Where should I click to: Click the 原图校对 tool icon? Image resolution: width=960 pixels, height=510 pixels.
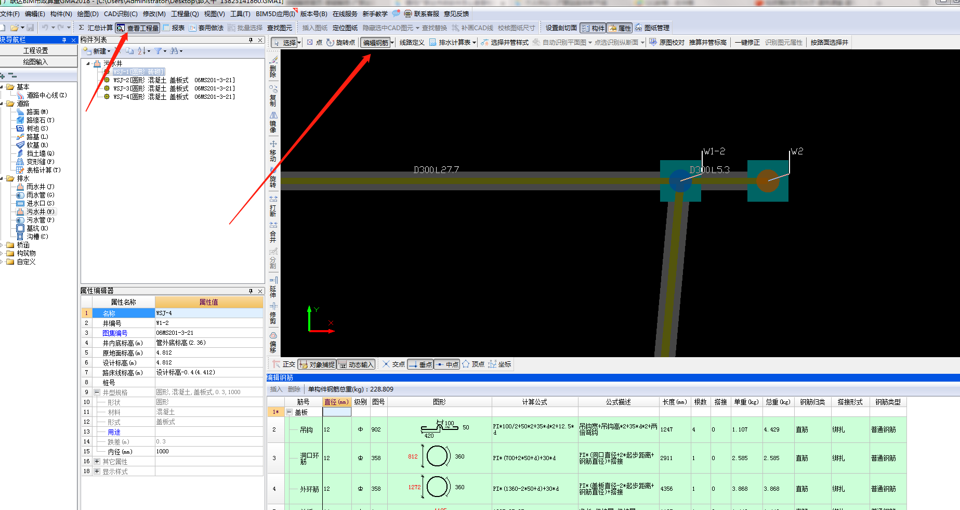click(x=653, y=42)
